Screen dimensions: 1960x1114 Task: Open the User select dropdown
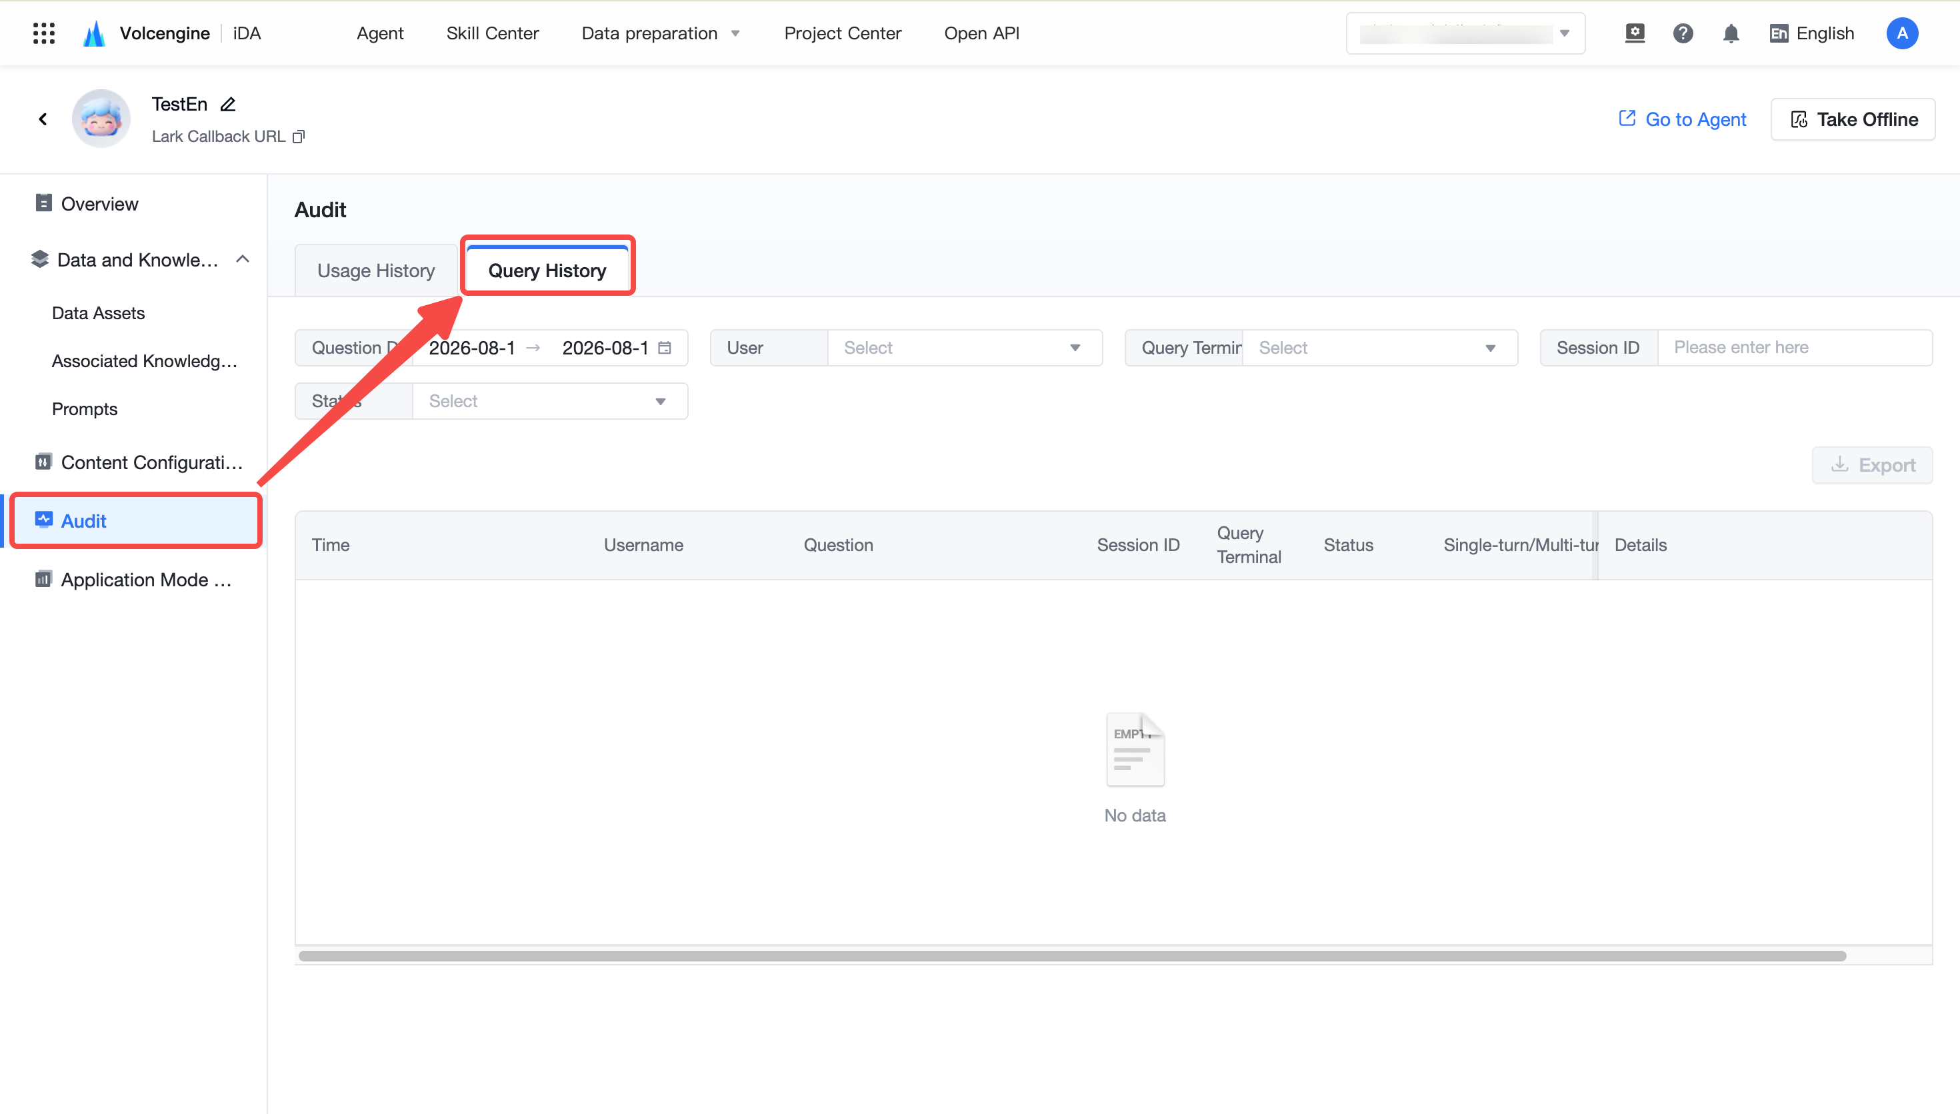point(964,347)
